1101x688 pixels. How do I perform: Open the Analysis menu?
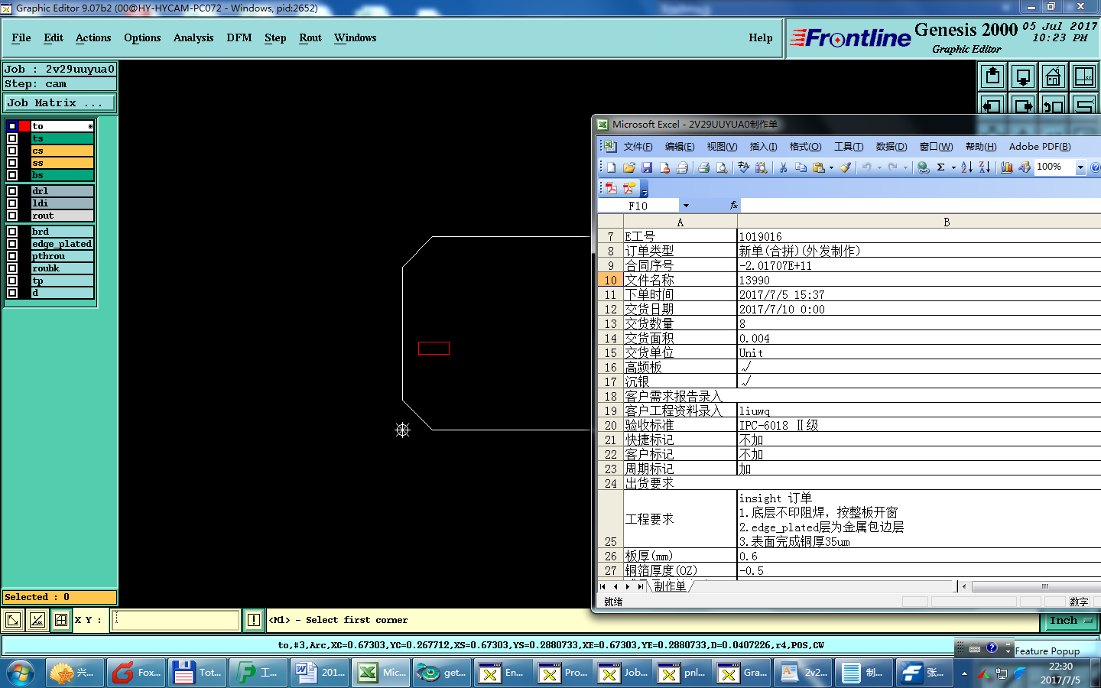[x=193, y=37]
